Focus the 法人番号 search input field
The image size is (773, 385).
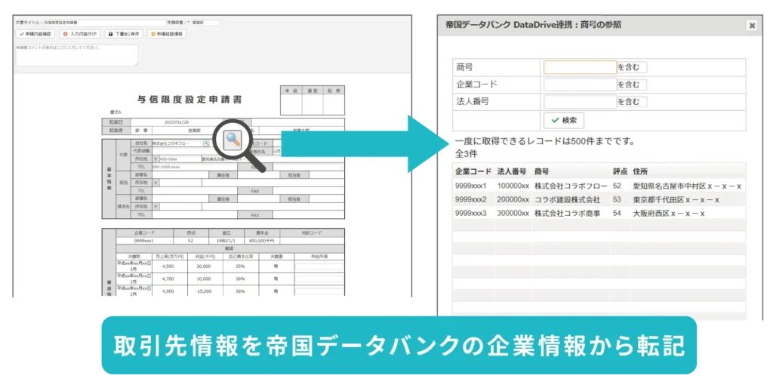click(x=580, y=102)
